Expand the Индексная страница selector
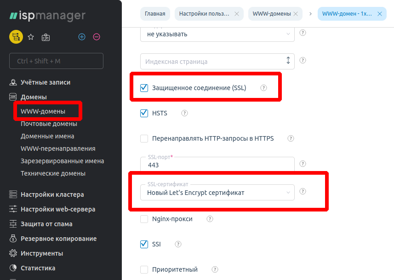394x280 pixels. coord(288,61)
